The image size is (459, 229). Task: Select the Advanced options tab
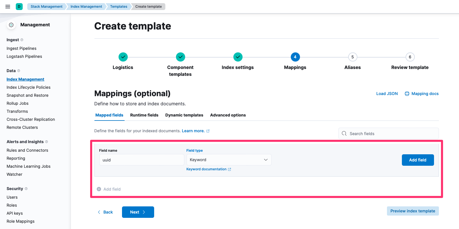[228, 115]
